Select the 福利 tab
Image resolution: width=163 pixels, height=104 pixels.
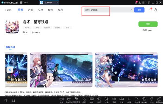coord(60,10)
